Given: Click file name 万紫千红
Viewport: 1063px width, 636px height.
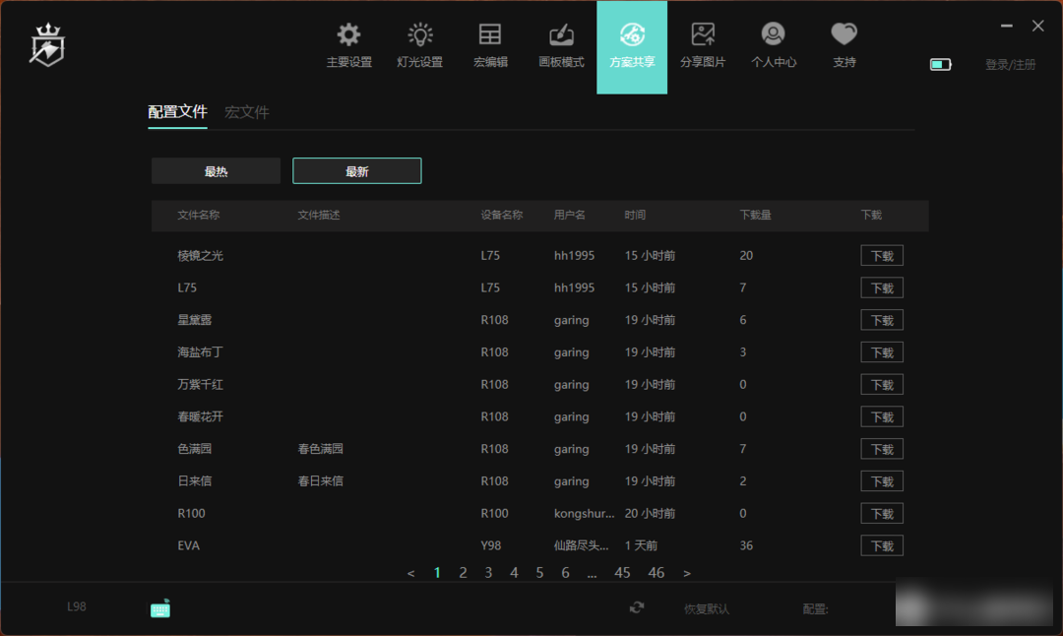Looking at the screenshot, I should tap(200, 384).
